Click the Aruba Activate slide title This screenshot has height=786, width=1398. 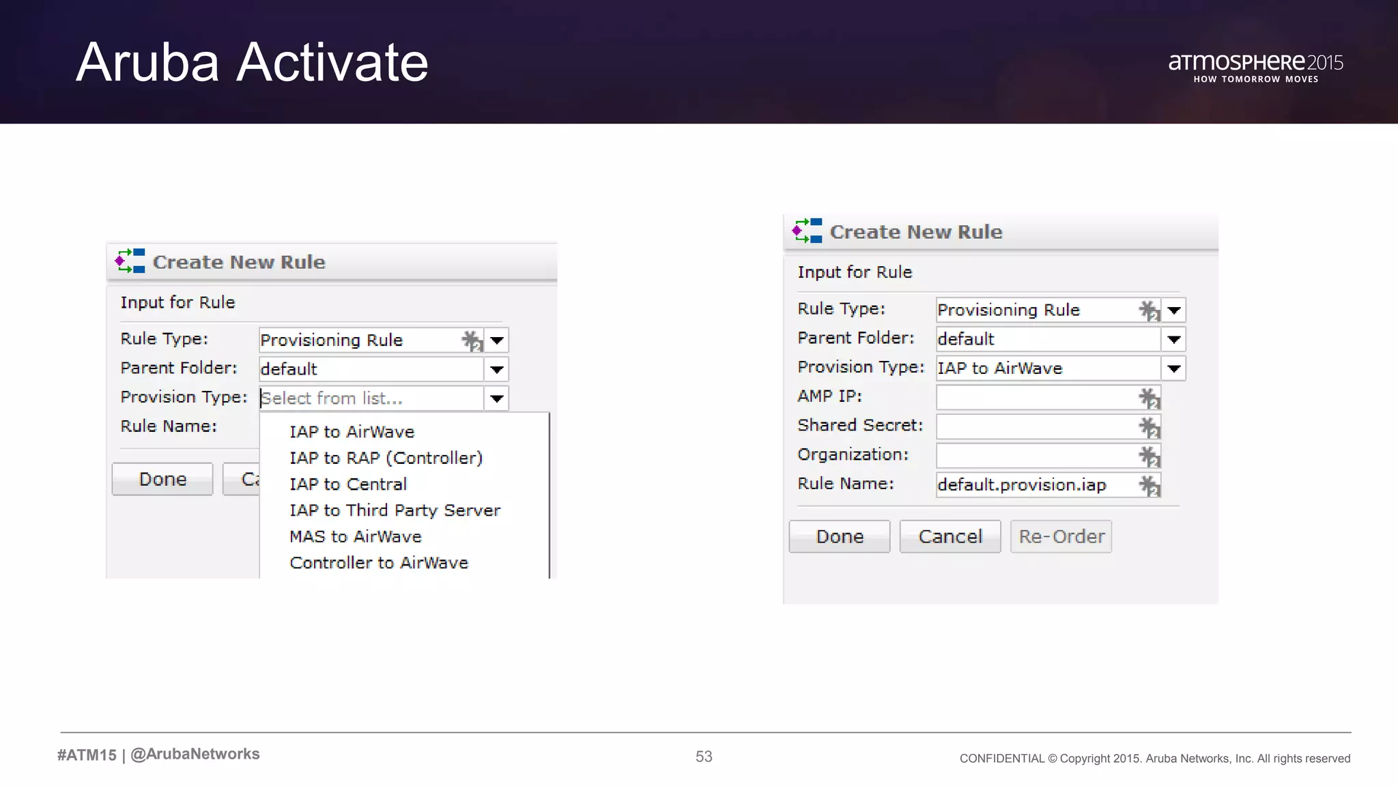(252, 62)
